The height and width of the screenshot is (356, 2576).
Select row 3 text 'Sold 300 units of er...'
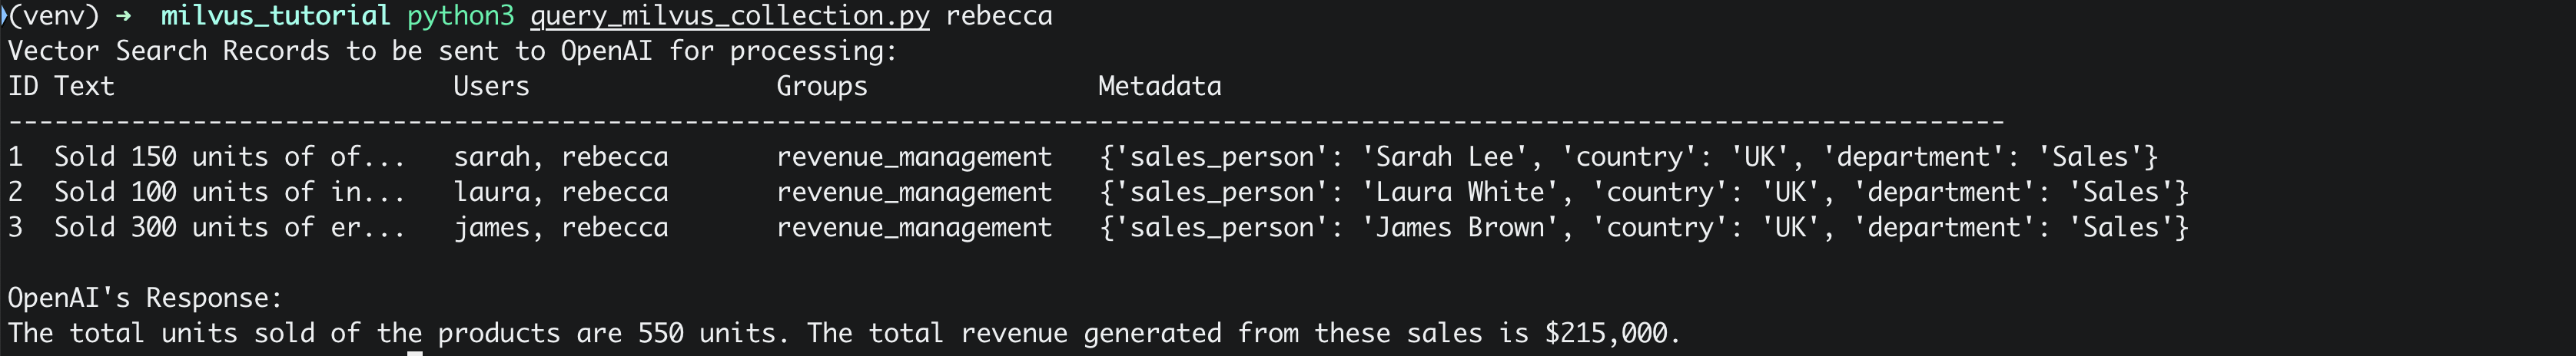(x=229, y=229)
